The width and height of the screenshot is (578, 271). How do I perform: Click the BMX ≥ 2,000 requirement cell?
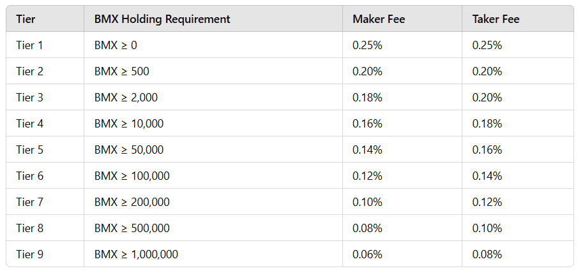coord(126,98)
